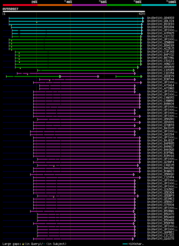Choose UniRef100_C4WW46 in the hit list
This screenshot has width=179, height=246.
click(x=161, y=101)
